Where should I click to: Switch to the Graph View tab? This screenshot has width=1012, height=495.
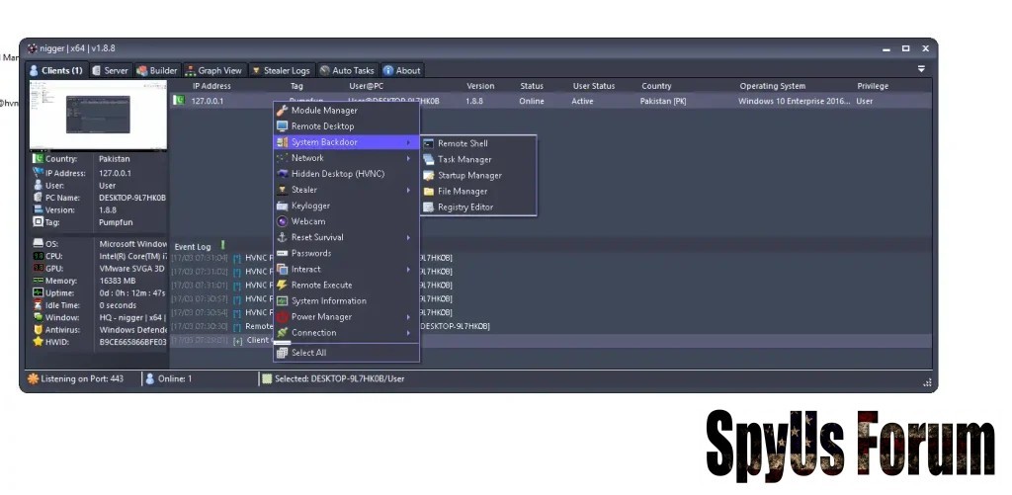(x=213, y=71)
